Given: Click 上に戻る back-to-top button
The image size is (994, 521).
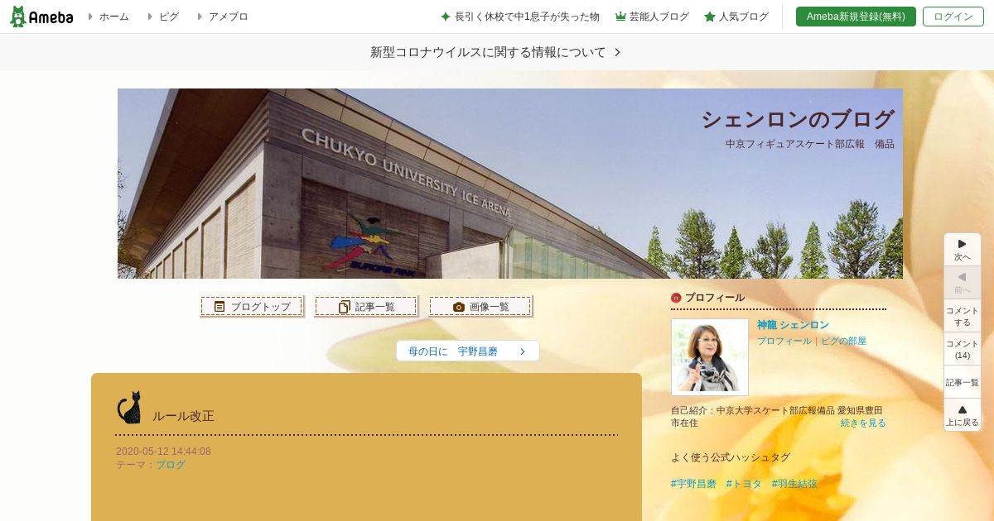Looking at the screenshot, I should tap(963, 415).
